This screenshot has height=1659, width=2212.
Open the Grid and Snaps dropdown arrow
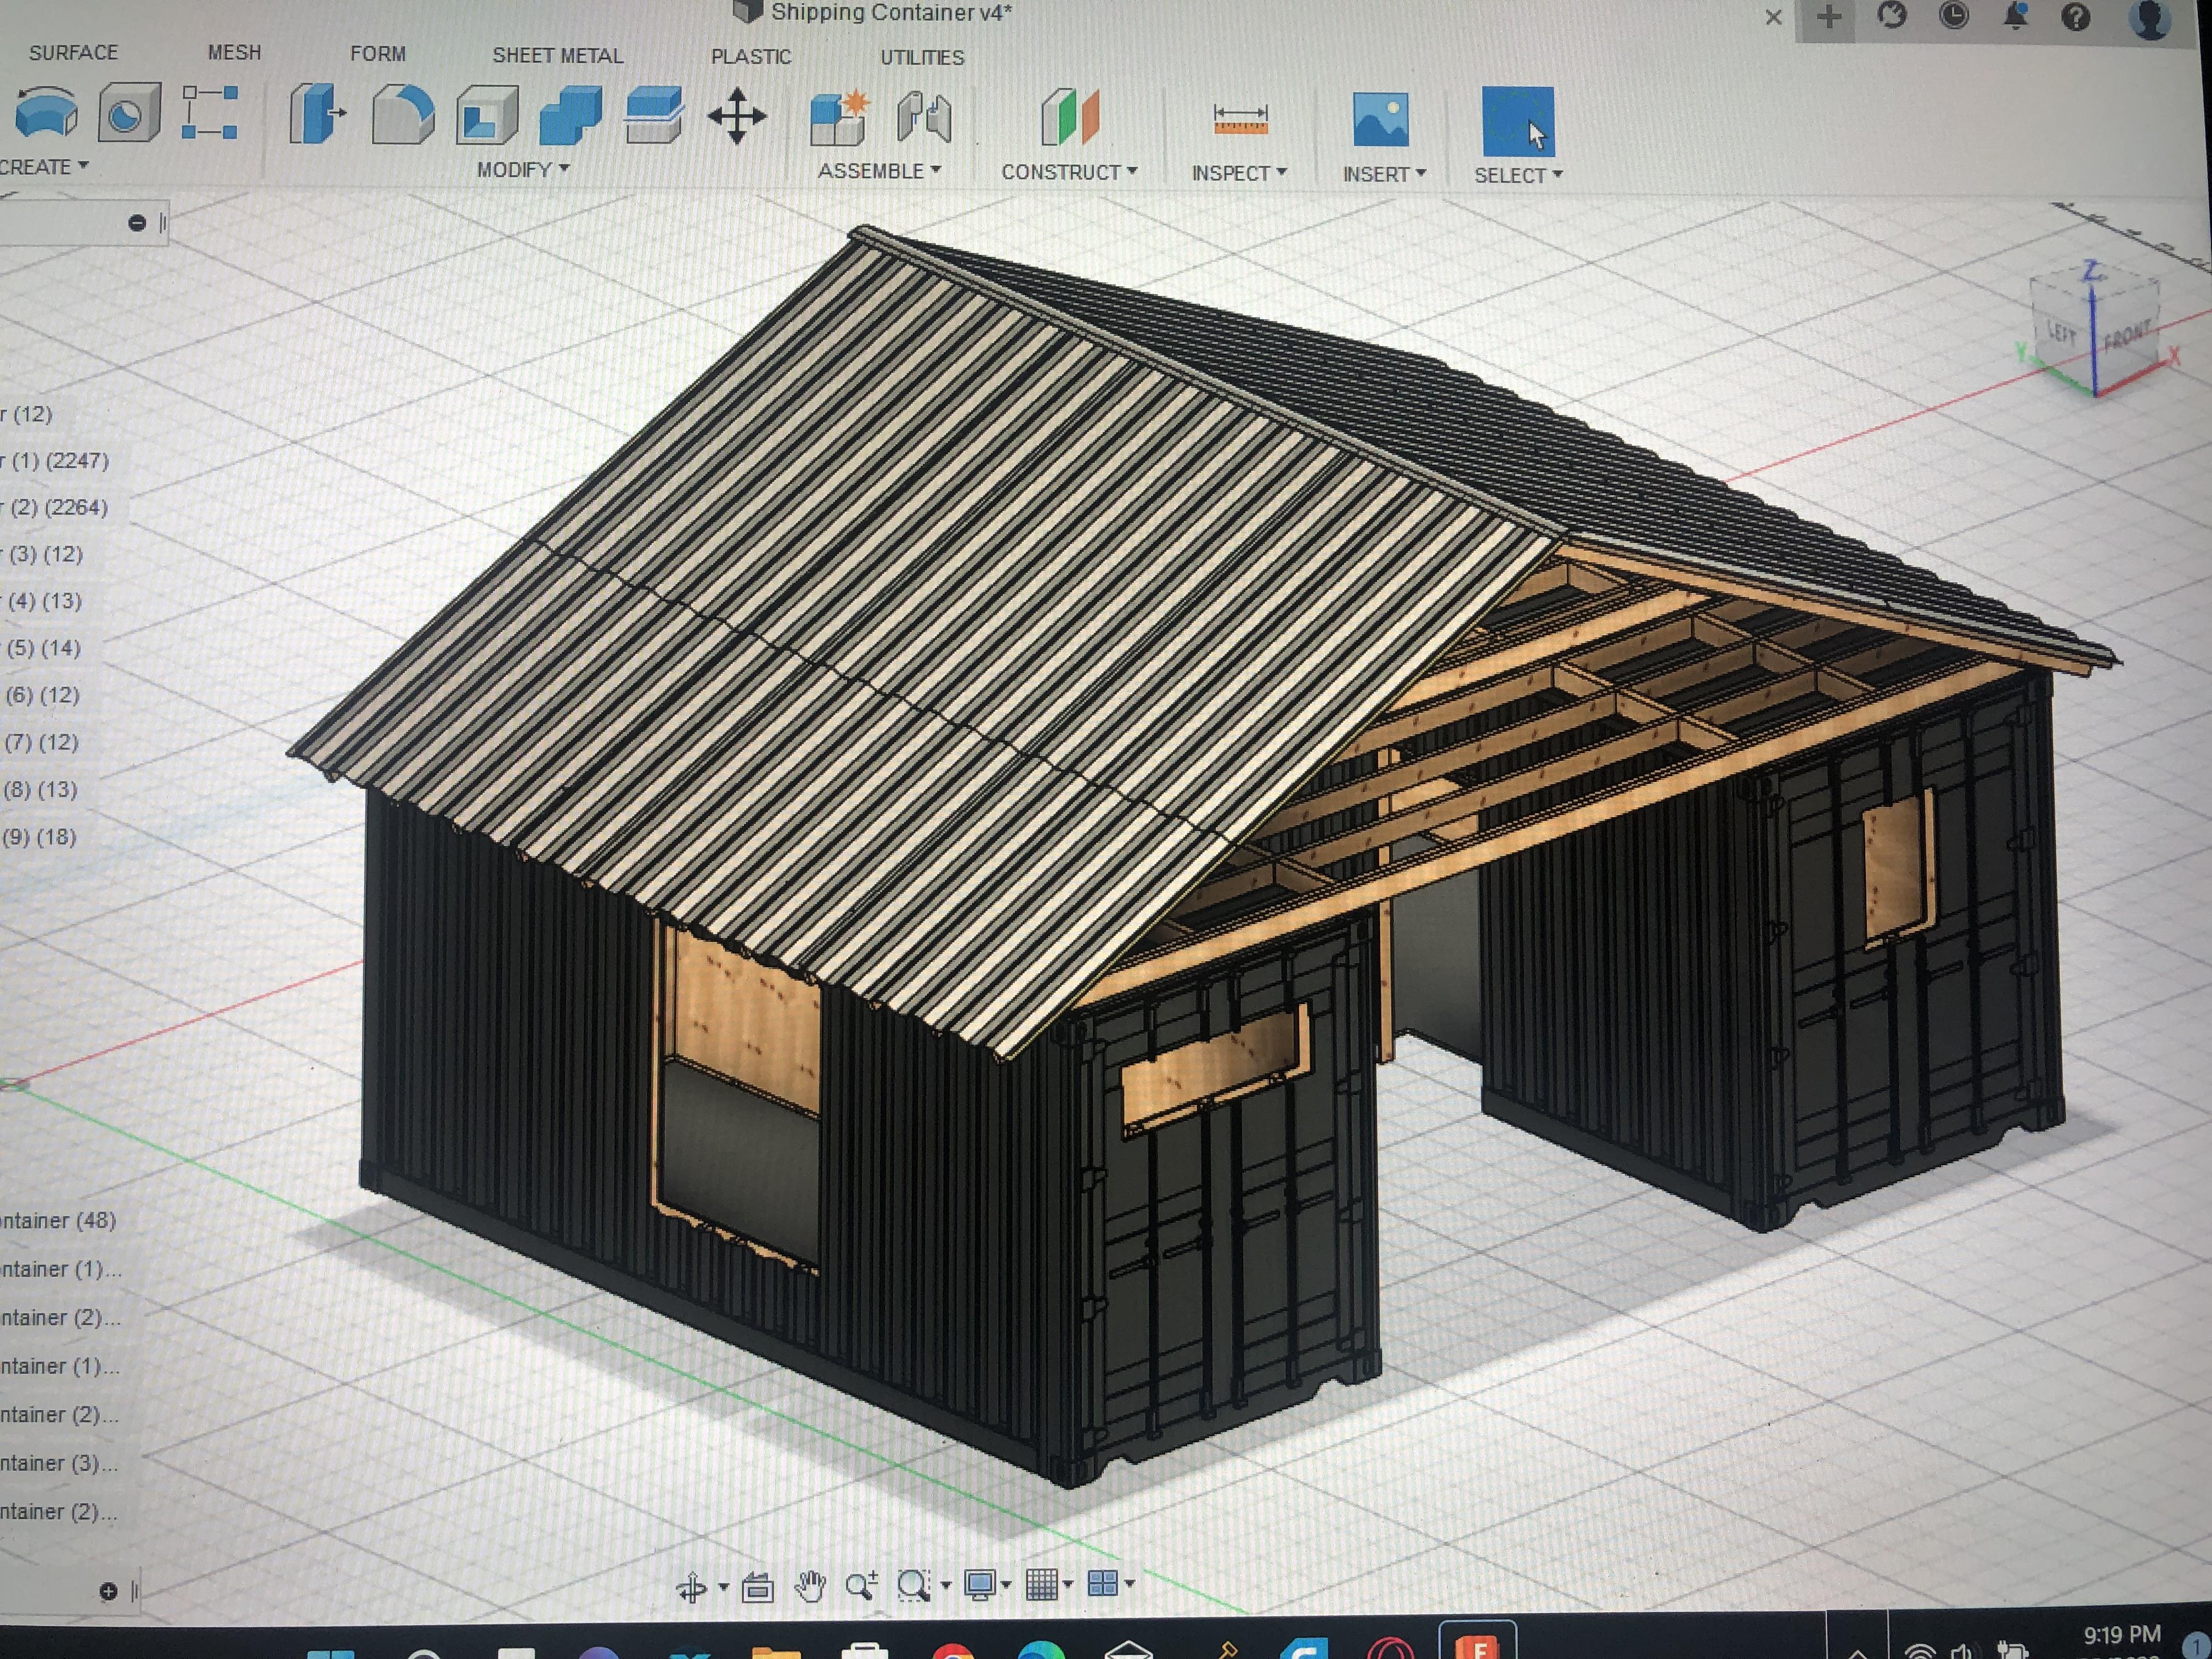point(1068,1584)
